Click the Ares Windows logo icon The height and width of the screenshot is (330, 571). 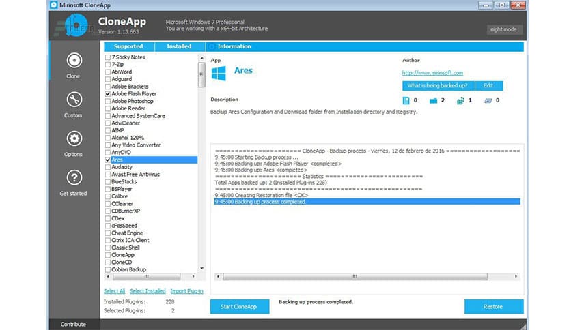click(219, 73)
